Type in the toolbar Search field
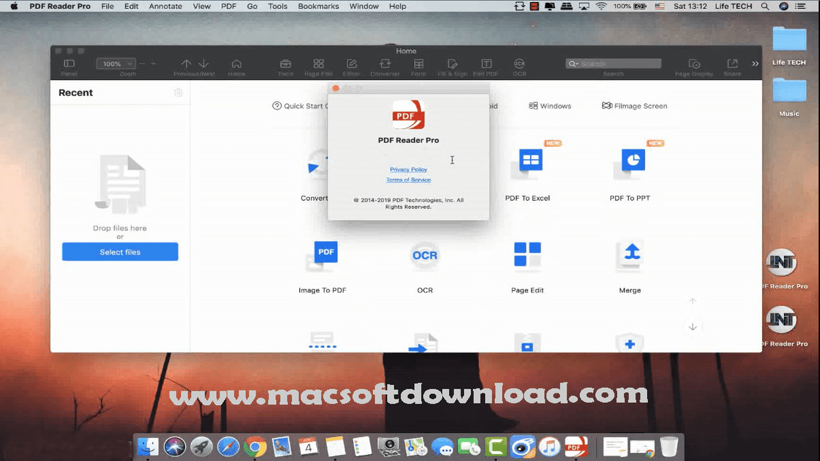The width and height of the screenshot is (820, 461). pyautogui.click(x=613, y=63)
